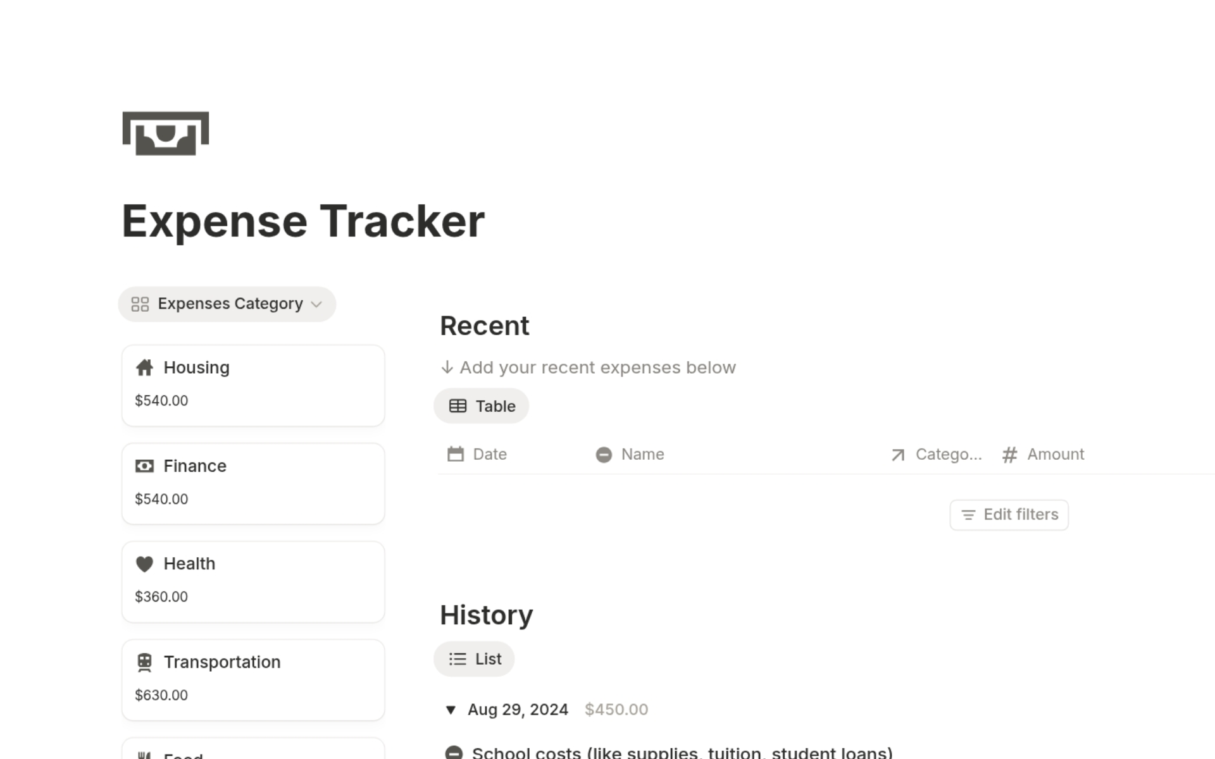Open Edit filters

(1008, 514)
